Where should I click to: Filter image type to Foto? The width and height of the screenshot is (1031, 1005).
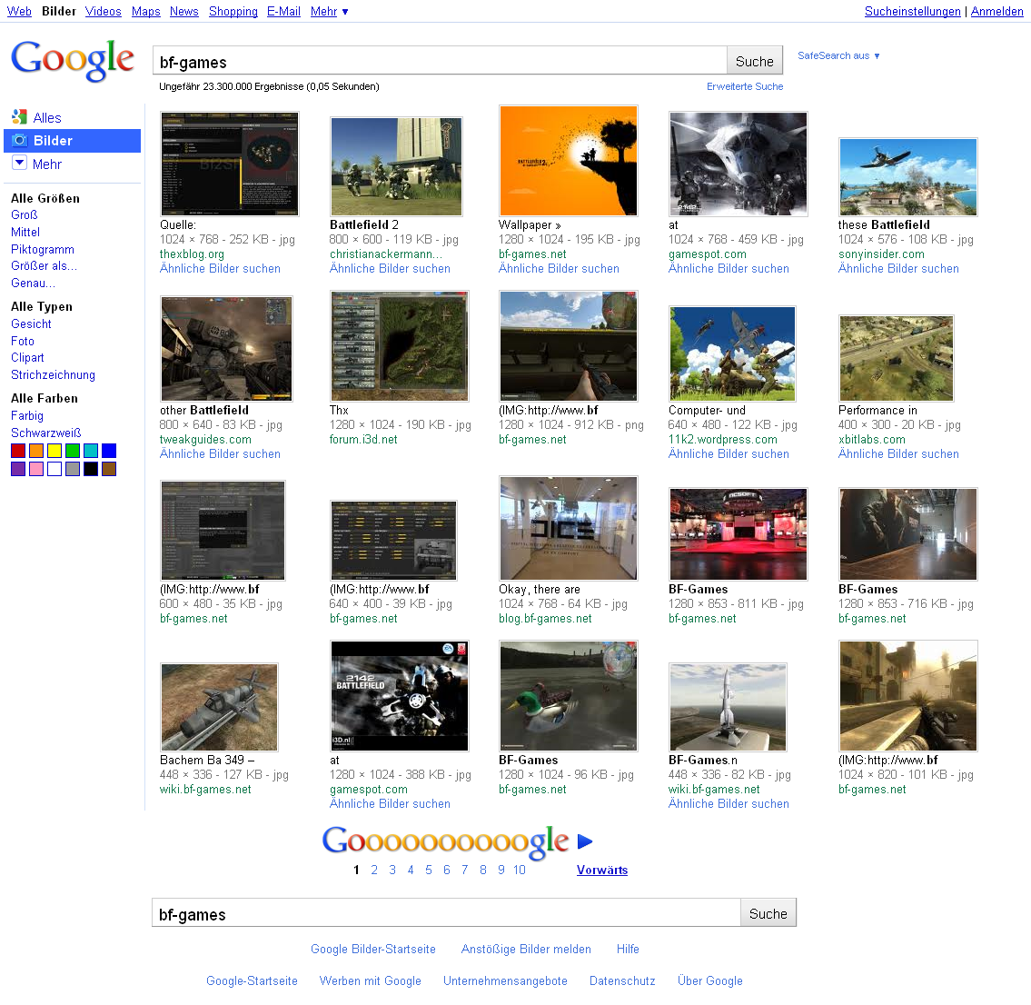pos(23,341)
